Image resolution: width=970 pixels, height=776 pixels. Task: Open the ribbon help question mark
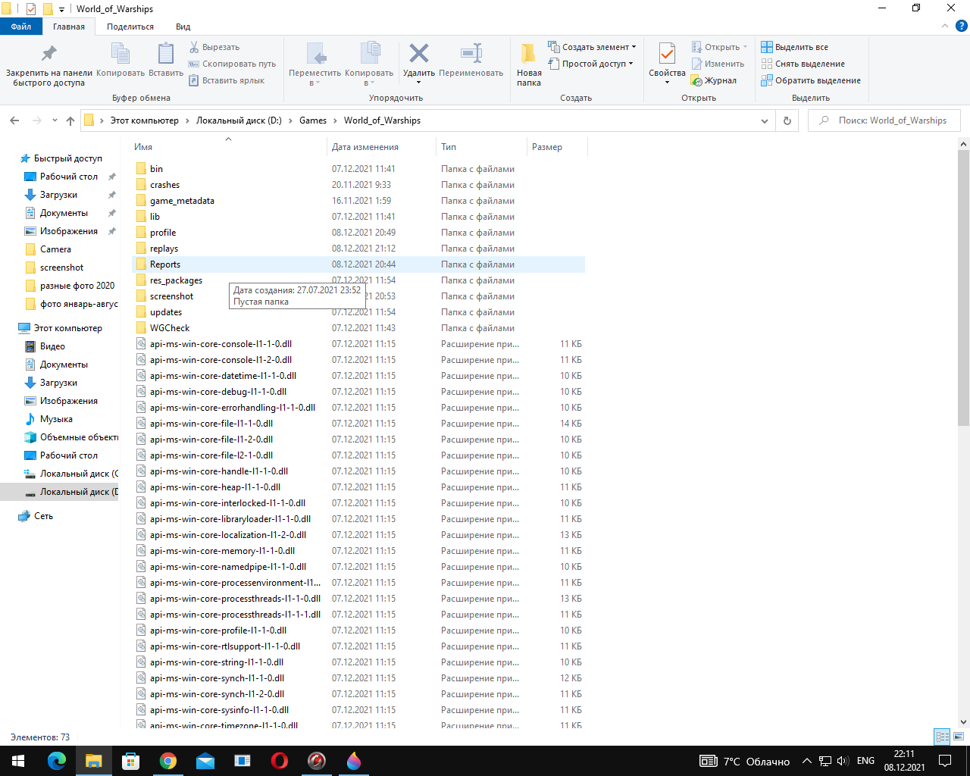point(961,27)
